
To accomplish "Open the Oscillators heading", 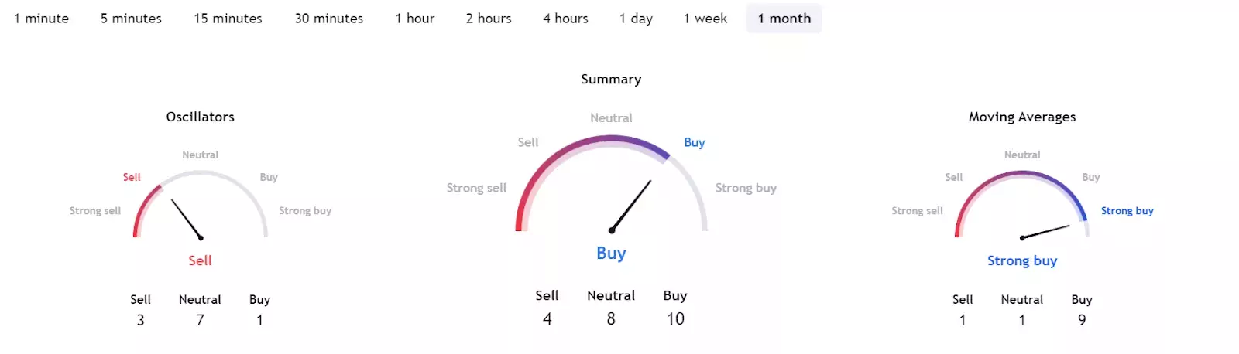I will [200, 117].
